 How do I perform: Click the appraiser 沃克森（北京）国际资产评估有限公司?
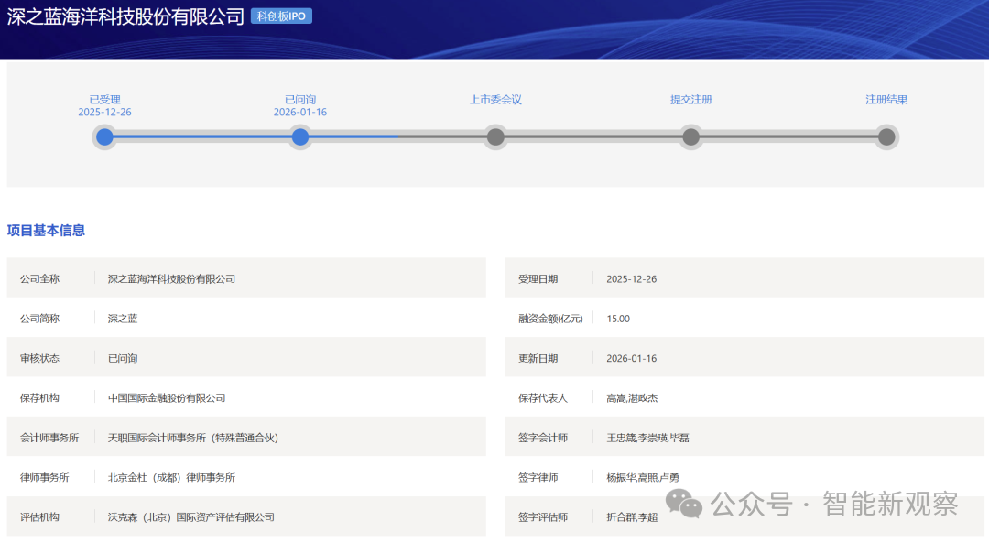tap(191, 517)
